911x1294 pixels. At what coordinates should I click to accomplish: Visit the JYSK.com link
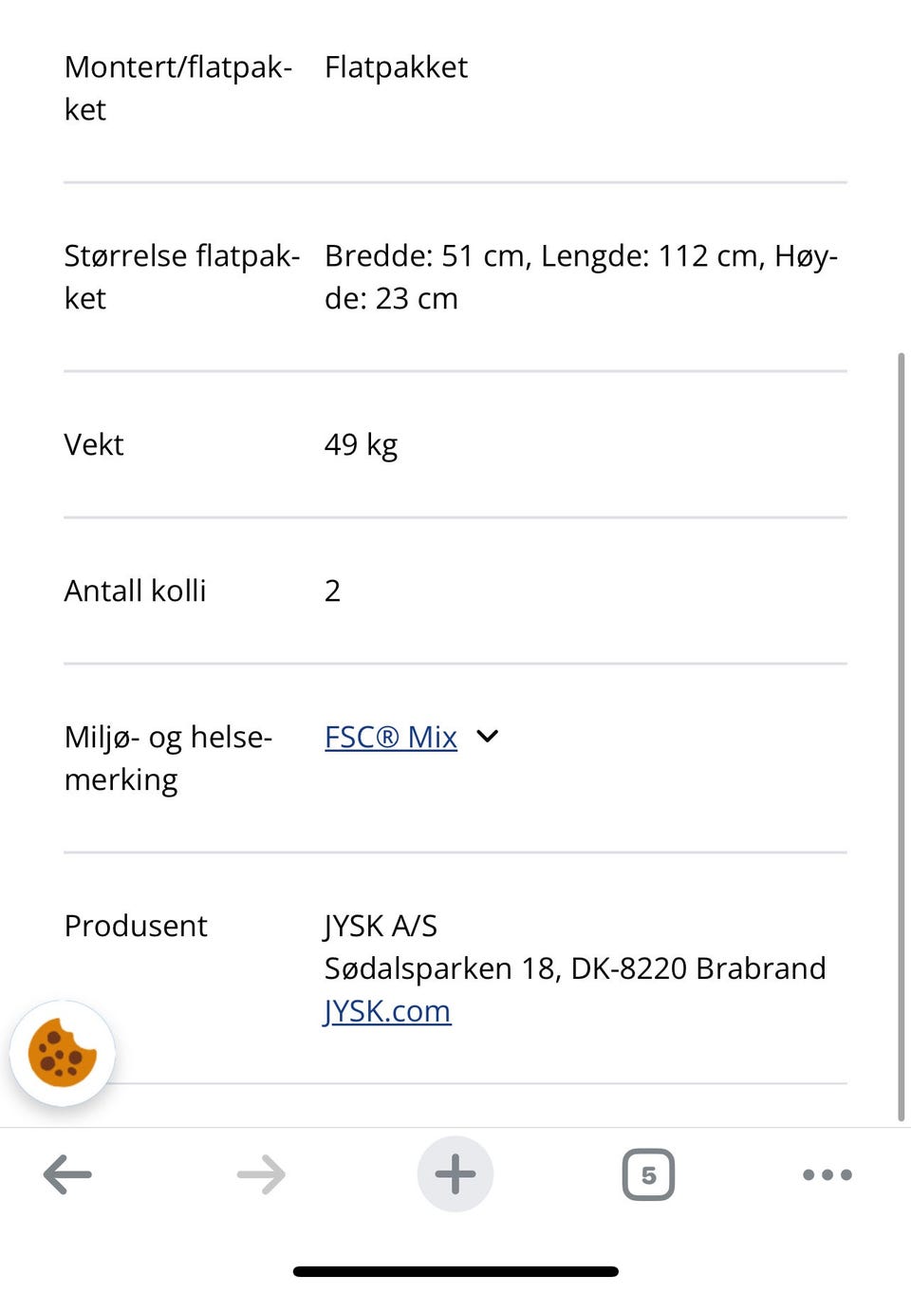click(387, 1011)
